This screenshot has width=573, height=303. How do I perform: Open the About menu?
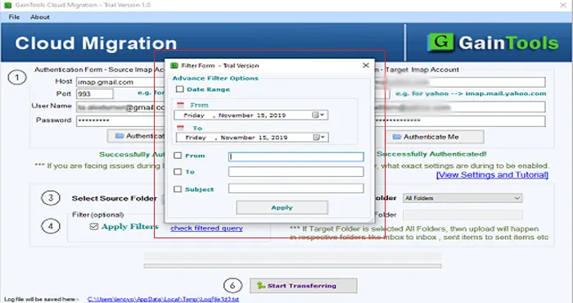click(40, 17)
